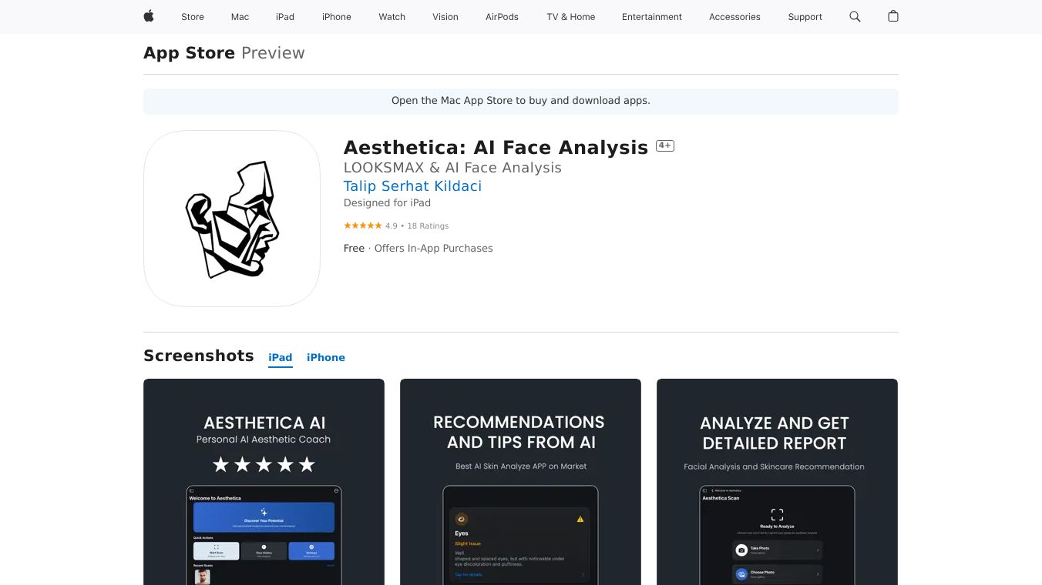1042x585 pixels.
Task: Open the Mac menu
Action: (x=240, y=17)
